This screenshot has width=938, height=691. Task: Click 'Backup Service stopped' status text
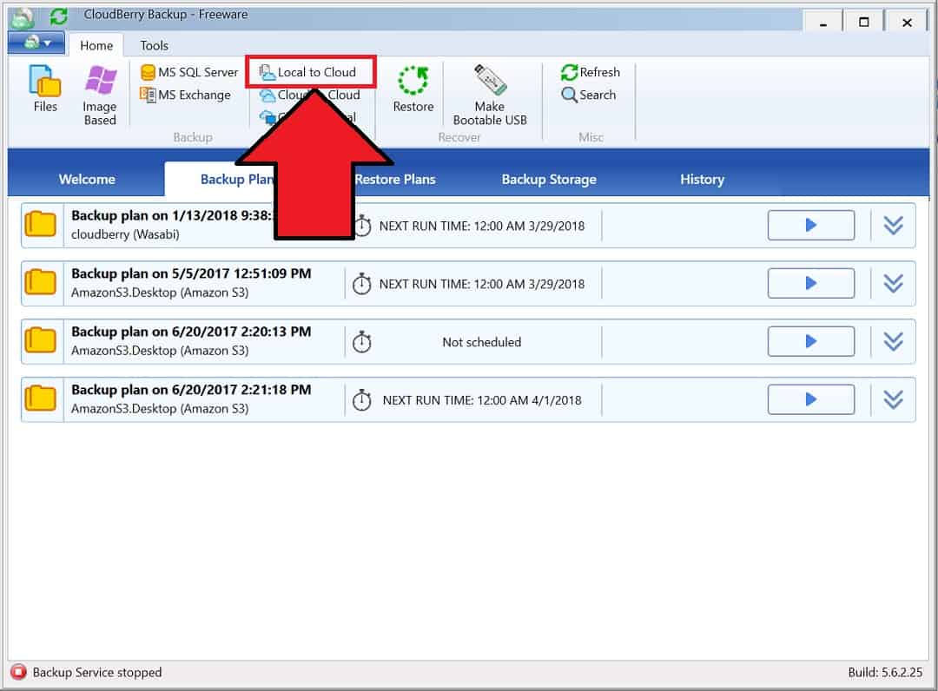97,673
